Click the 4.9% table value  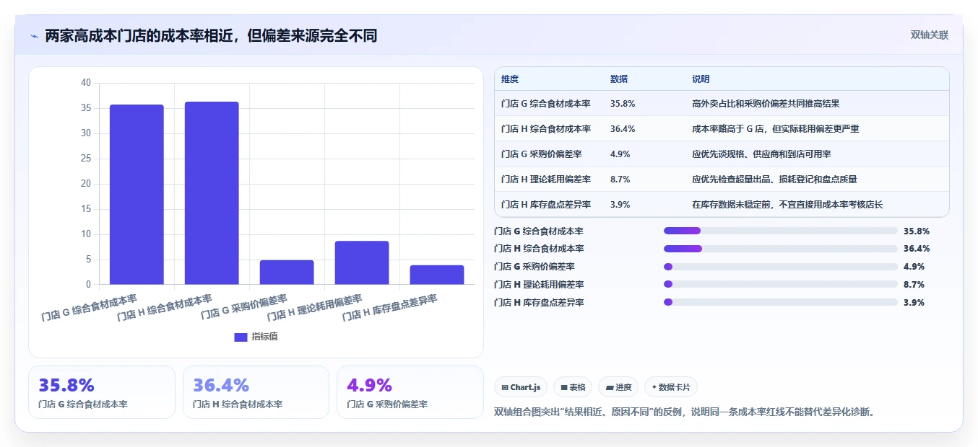[x=620, y=154]
